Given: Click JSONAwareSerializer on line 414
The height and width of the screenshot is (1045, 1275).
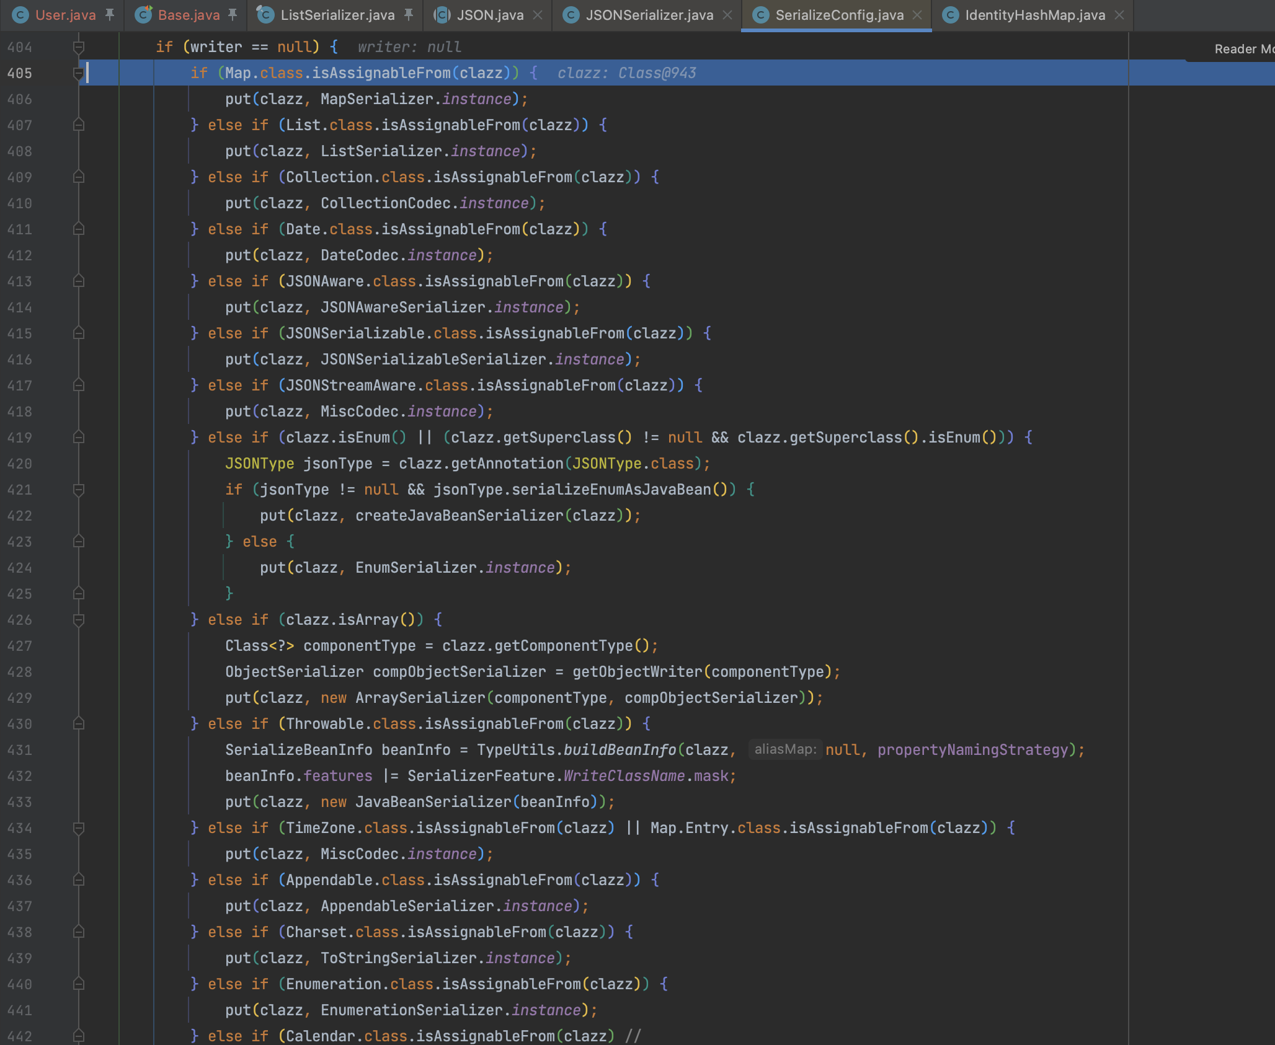Looking at the screenshot, I should coord(402,307).
